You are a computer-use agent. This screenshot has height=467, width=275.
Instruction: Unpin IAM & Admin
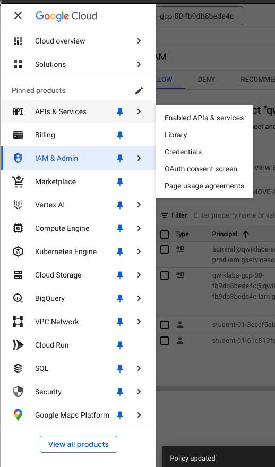[x=120, y=158]
